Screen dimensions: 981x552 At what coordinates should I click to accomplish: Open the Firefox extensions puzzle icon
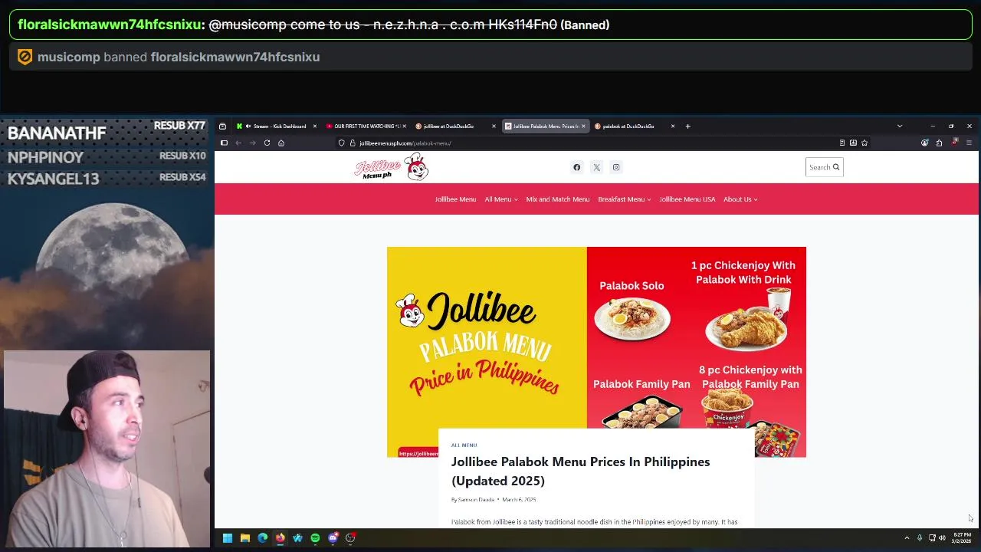(939, 143)
